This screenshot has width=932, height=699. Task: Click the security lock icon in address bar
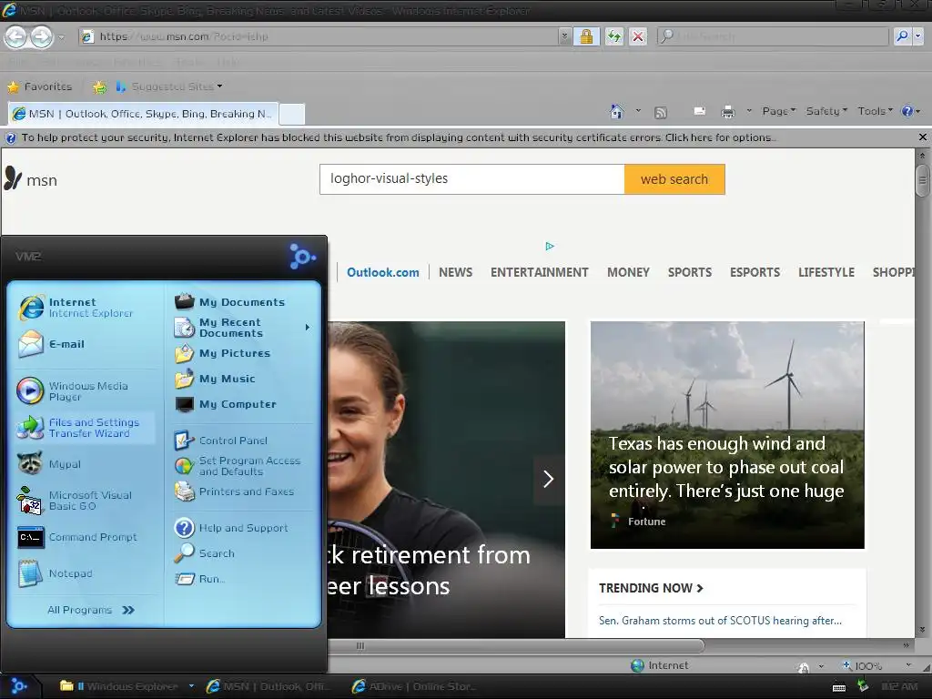(x=586, y=36)
